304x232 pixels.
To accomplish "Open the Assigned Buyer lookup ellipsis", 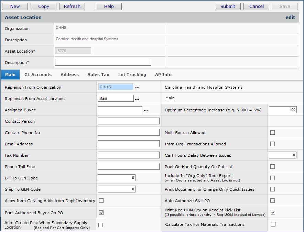I will pos(146,110).
